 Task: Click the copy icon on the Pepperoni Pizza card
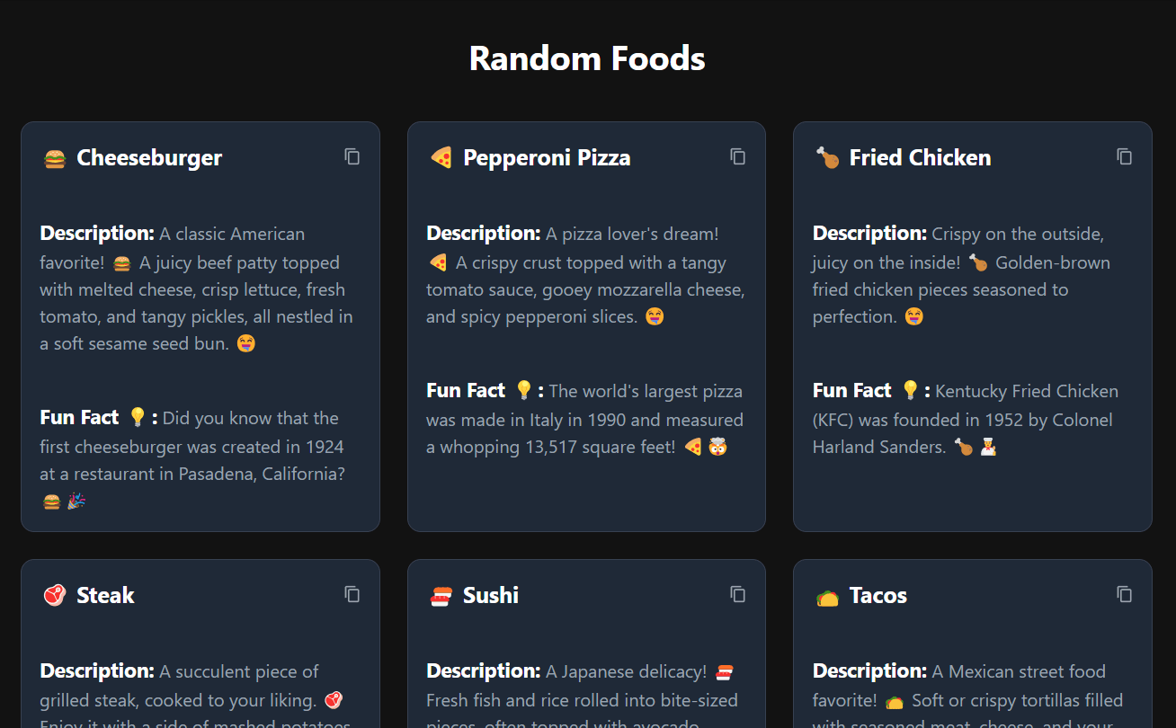tap(738, 156)
